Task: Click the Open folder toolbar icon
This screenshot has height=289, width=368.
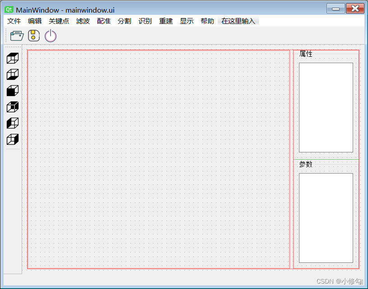Action: tap(17, 36)
